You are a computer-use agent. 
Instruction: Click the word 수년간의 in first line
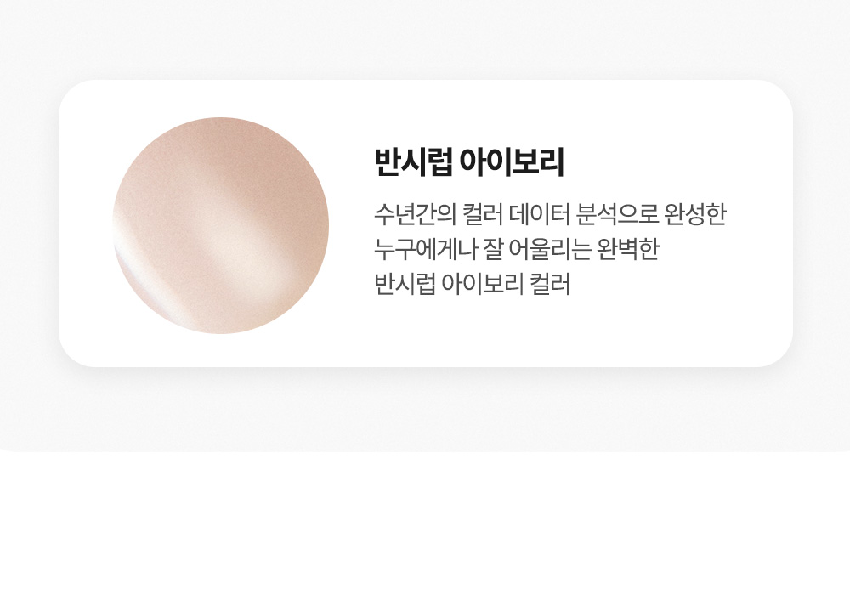click(x=416, y=214)
